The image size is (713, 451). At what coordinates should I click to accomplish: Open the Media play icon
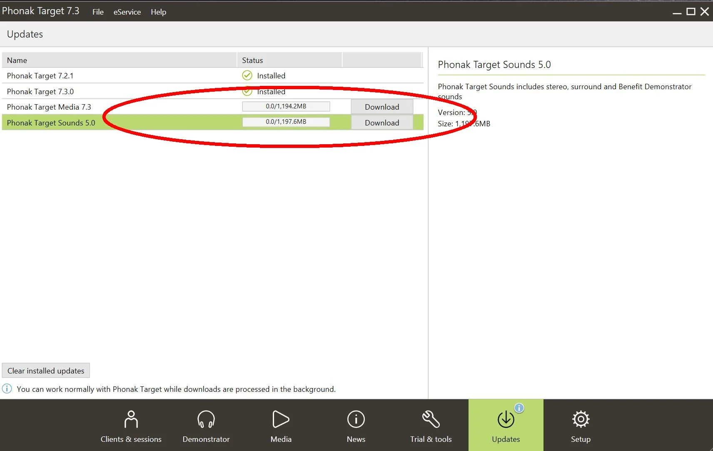tap(281, 419)
